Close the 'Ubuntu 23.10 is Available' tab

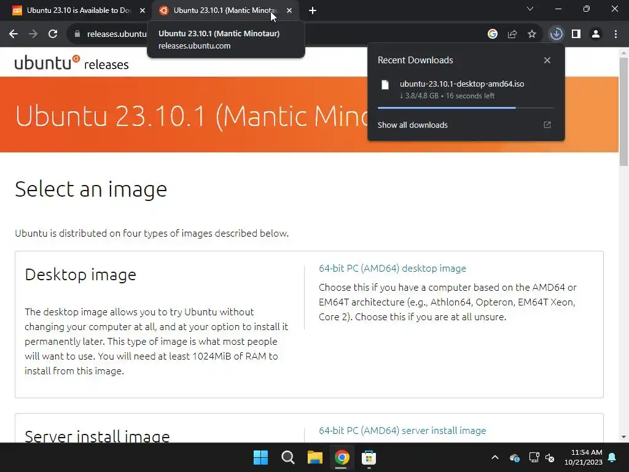coord(143,10)
